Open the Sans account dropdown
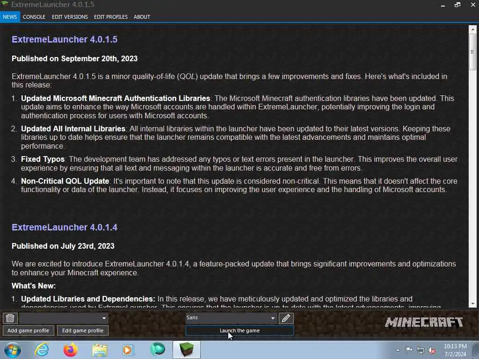This screenshot has width=479, height=359. (x=231, y=318)
